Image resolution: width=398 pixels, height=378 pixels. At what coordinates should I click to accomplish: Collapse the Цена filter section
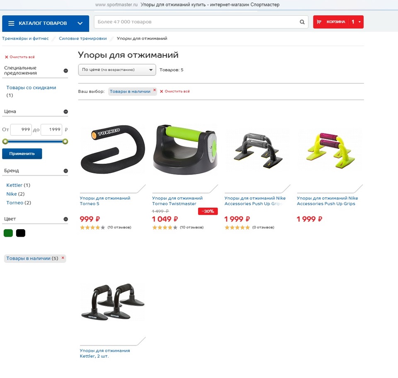point(66,111)
